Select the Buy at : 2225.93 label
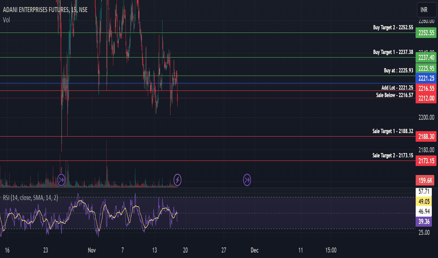 click(399, 70)
